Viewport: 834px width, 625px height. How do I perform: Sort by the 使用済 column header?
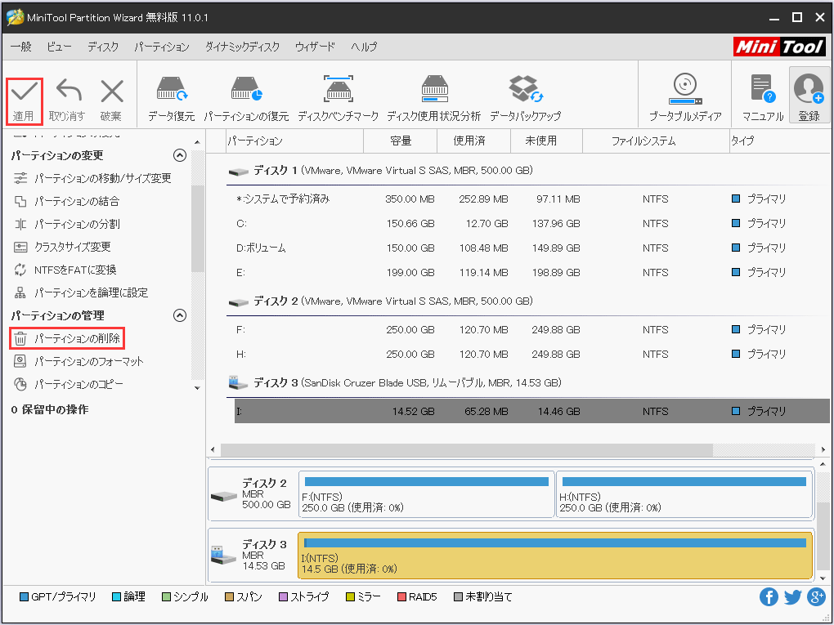(x=474, y=141)
